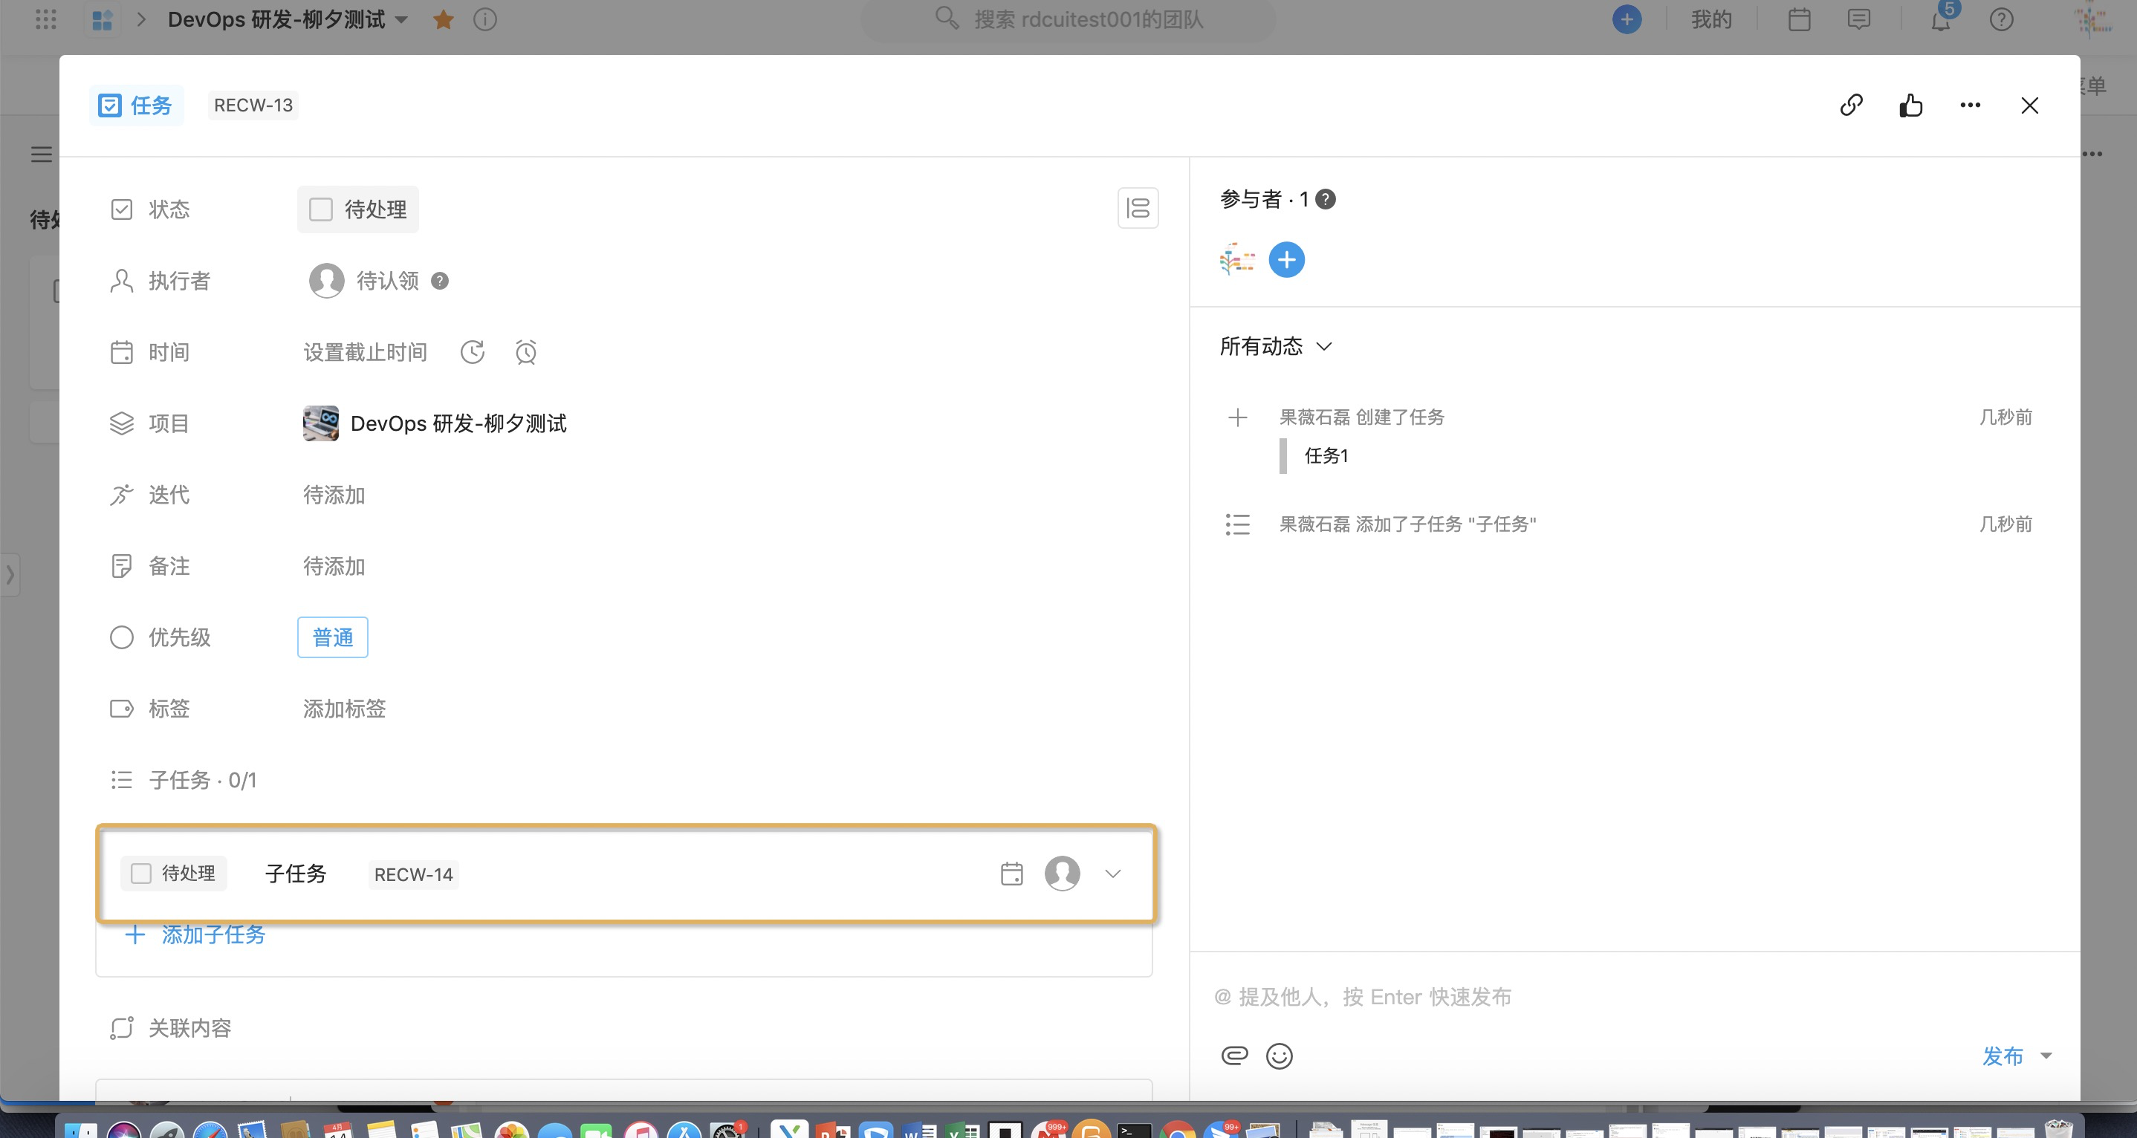2137x1138 pixels.
Task: Open Terminal from the dock
Action: (x=1133, y=1130)
